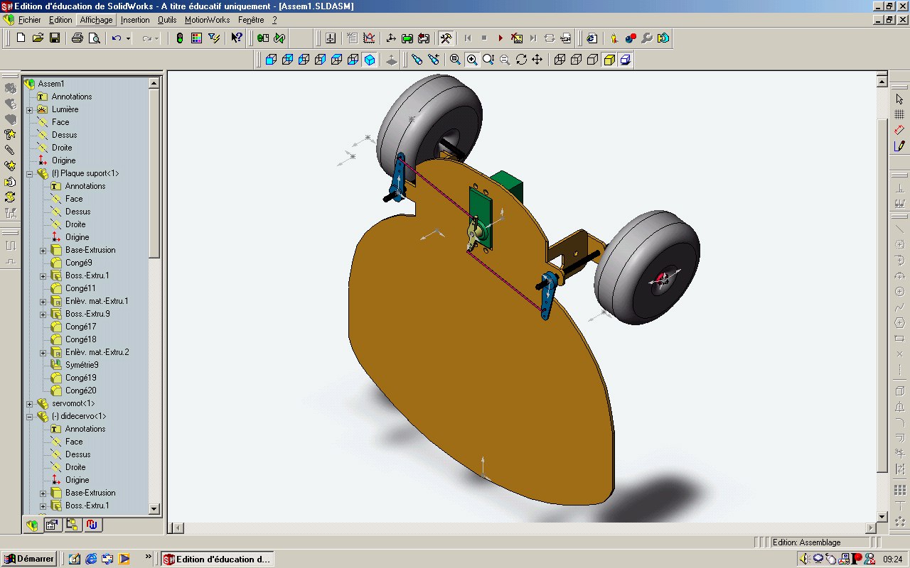Image resolution: width=910 pixels, height=568 pixels.
Task: Open the MotionWorks menu
Action: [207, 20]
